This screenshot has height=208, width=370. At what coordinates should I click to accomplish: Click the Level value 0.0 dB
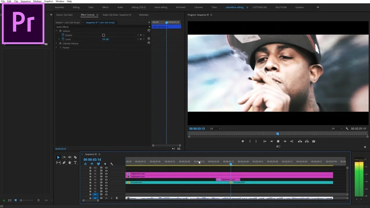point(106,39)
